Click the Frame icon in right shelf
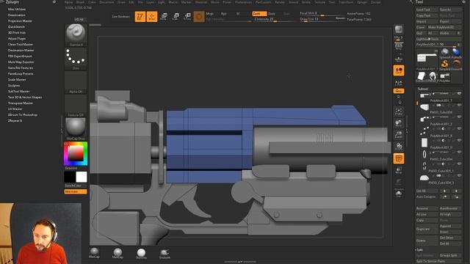The width and height of the screenshot is (470, 264). click(399, 111)
